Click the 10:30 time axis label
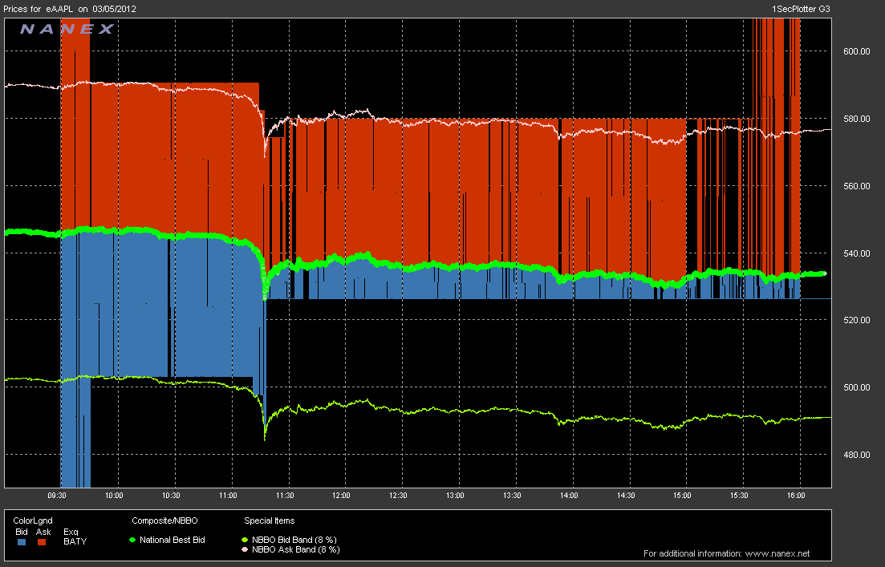This screenshot has width=885, height=567. 171,496
